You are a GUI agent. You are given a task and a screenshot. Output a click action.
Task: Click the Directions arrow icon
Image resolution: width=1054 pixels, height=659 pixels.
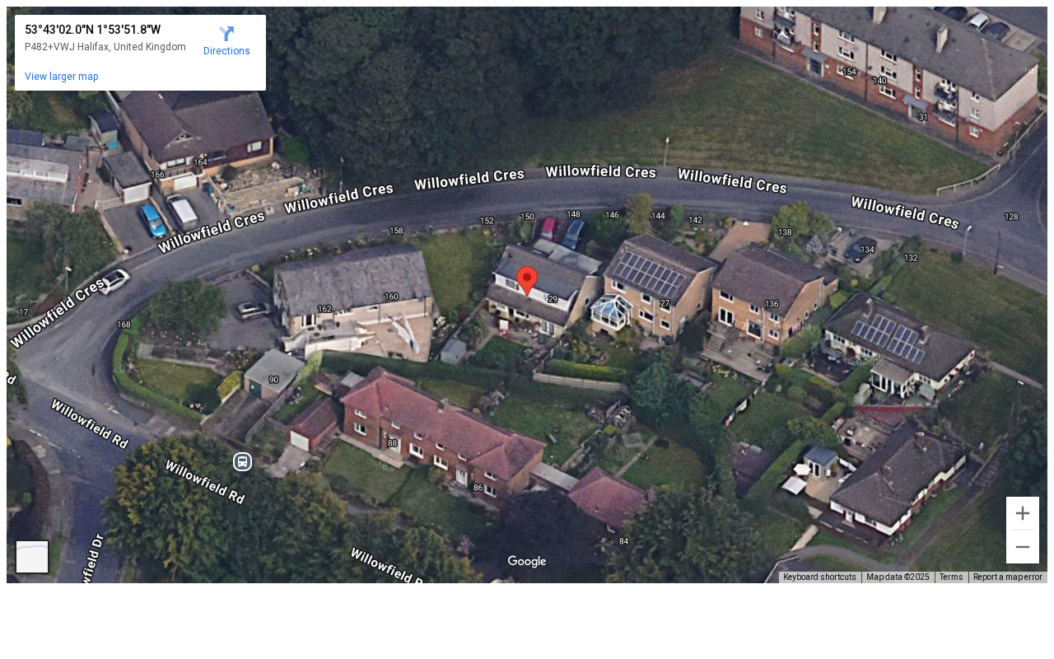[x=226, y=34]
